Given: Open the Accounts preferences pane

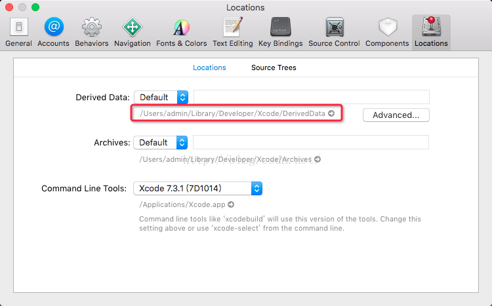Looking at the screenshot, I should (53, 32).
